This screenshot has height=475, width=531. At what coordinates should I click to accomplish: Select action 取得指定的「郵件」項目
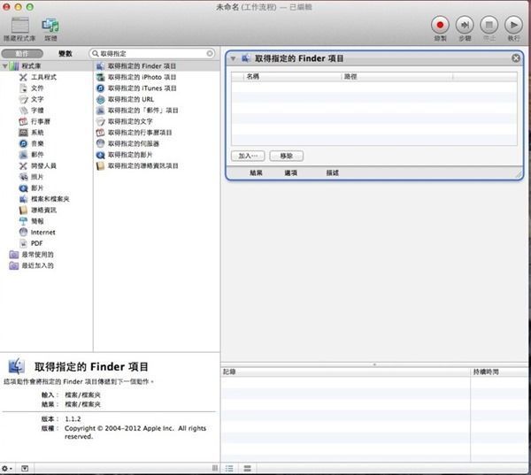142,111
